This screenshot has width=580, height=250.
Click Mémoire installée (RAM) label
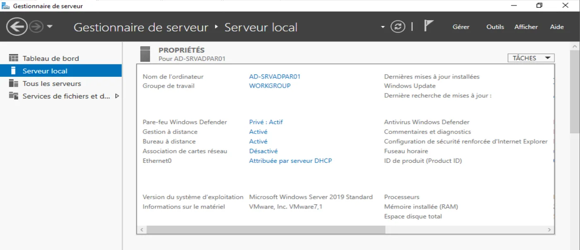tap(421, 207)
